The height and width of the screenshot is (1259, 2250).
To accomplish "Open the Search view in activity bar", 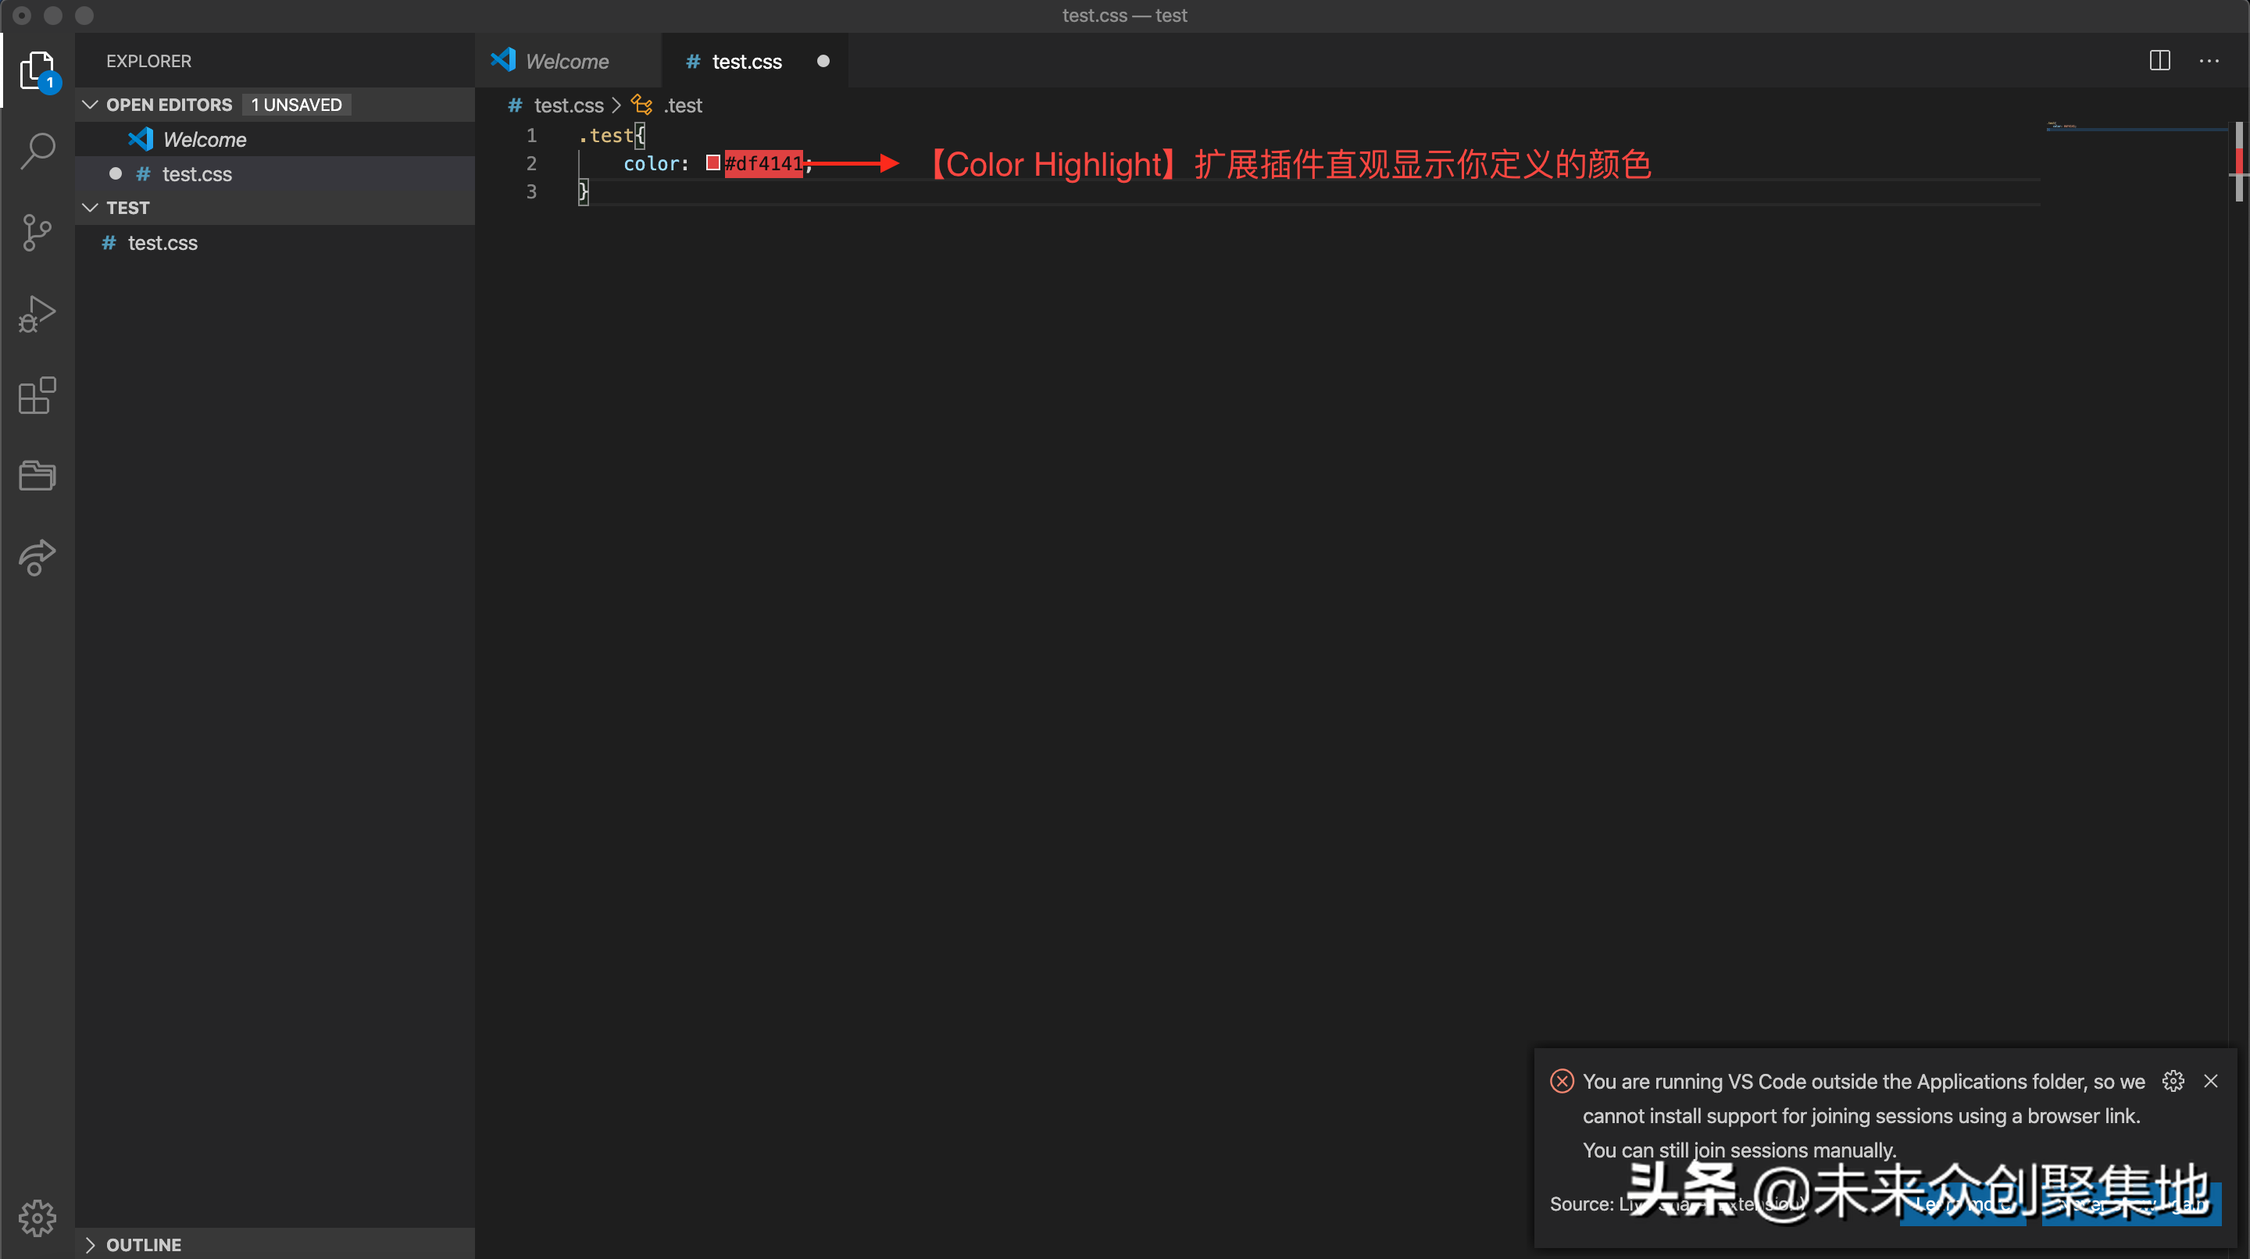I will (37, 150).
